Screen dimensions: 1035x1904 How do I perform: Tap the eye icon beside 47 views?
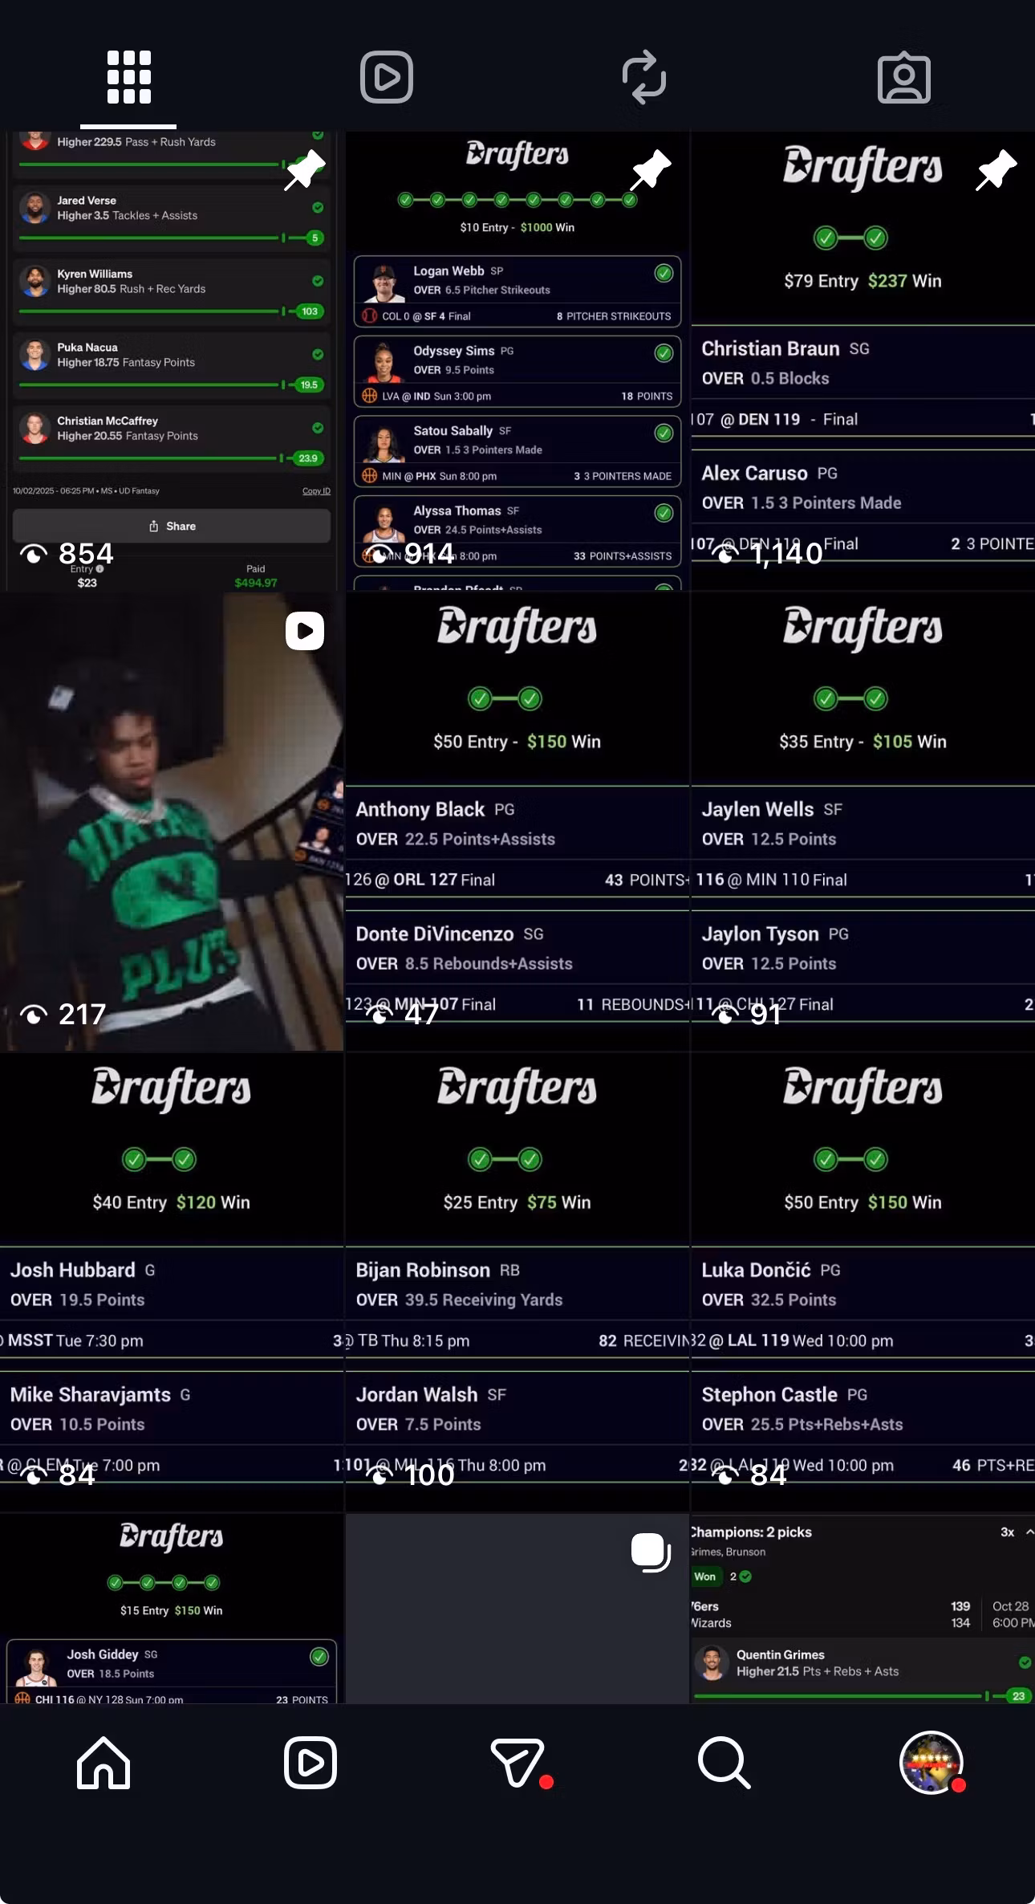coord(379,1015)
